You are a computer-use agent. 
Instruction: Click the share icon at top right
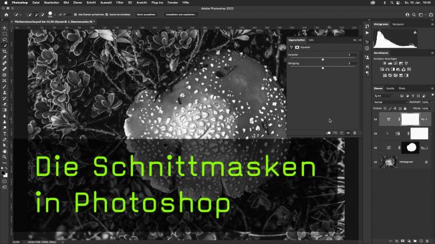pos(431,15)
